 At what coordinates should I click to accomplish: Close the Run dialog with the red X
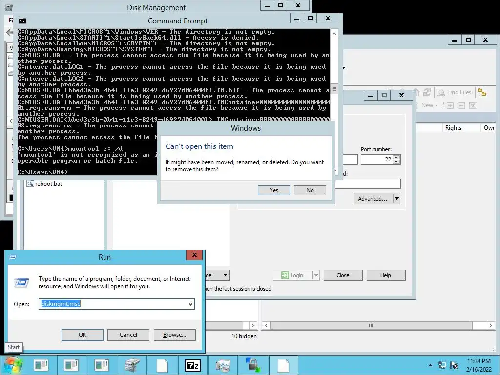[x=194, y=255]
